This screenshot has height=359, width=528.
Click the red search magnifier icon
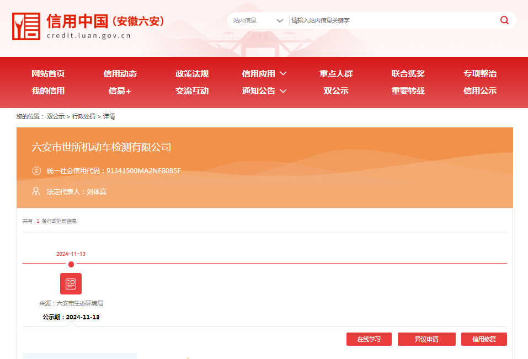[x=504, y=20]
